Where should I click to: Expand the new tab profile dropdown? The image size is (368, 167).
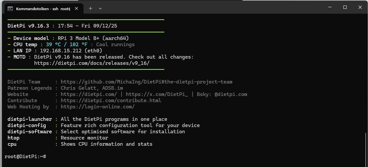click(x=100, y=9)
